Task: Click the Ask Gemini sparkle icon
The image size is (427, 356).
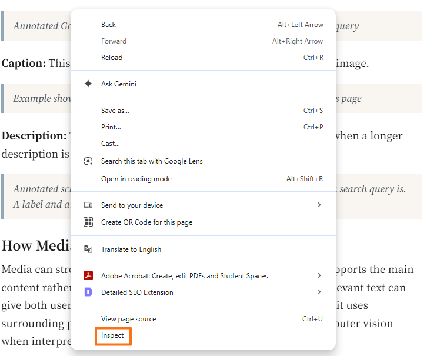Action: (x=88, y=84)
